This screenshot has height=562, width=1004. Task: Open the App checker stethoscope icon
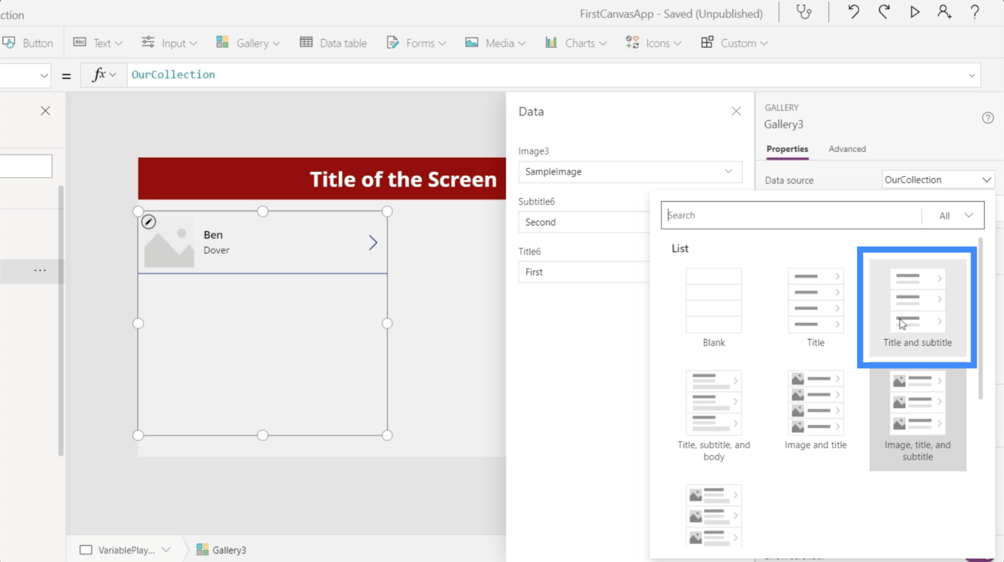click(x=804, y=12)
